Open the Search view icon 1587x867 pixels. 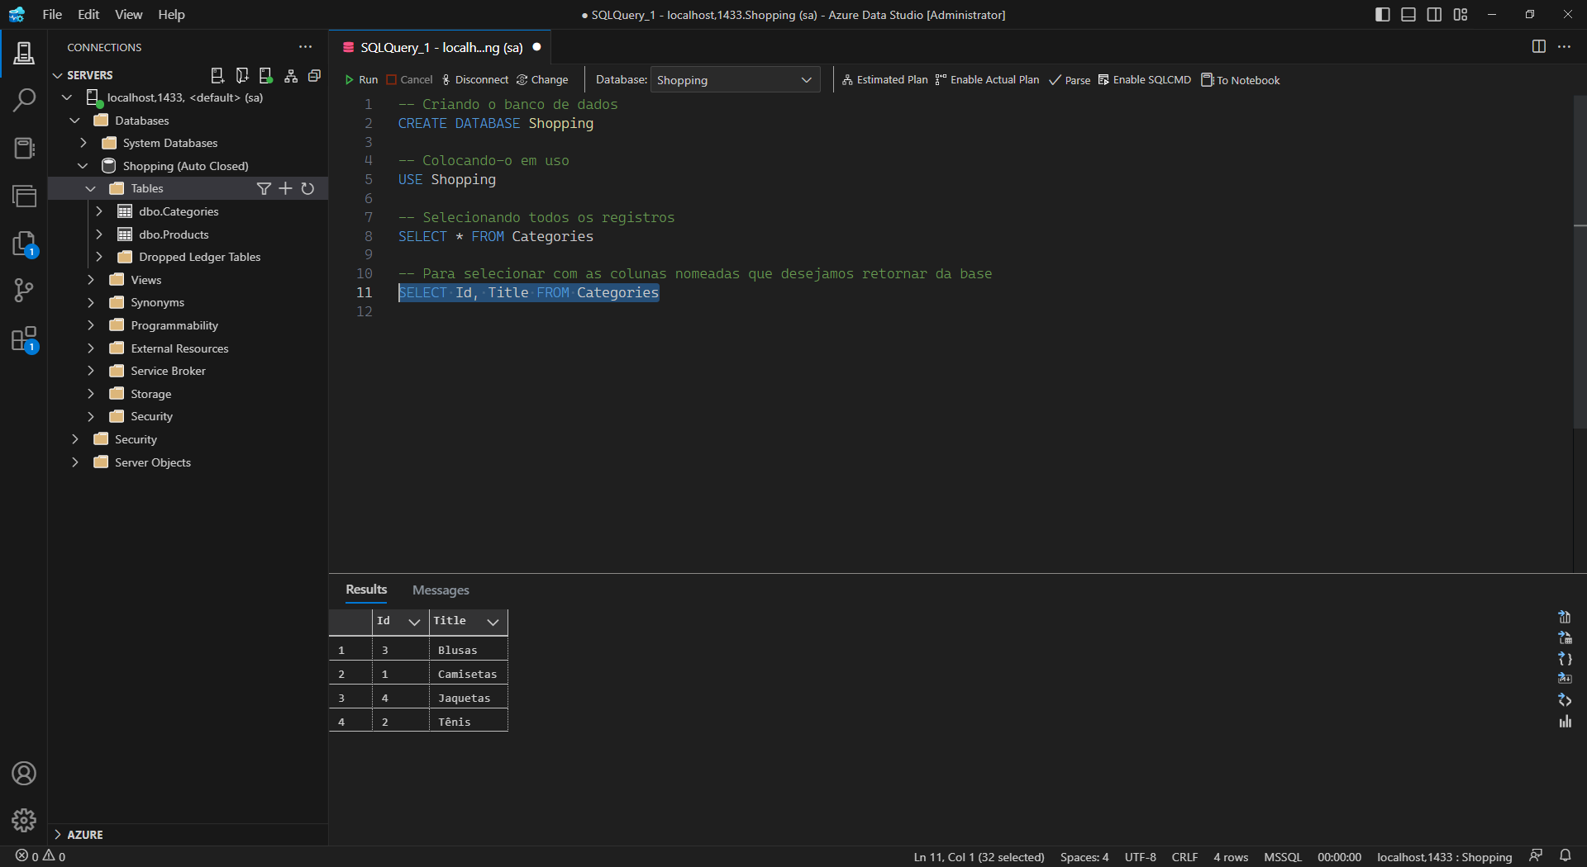(24, 101)
